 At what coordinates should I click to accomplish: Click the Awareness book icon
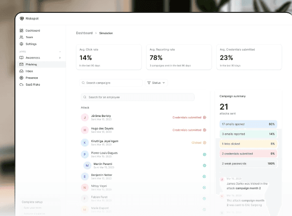pyautogui.click(x=21, y=58)
